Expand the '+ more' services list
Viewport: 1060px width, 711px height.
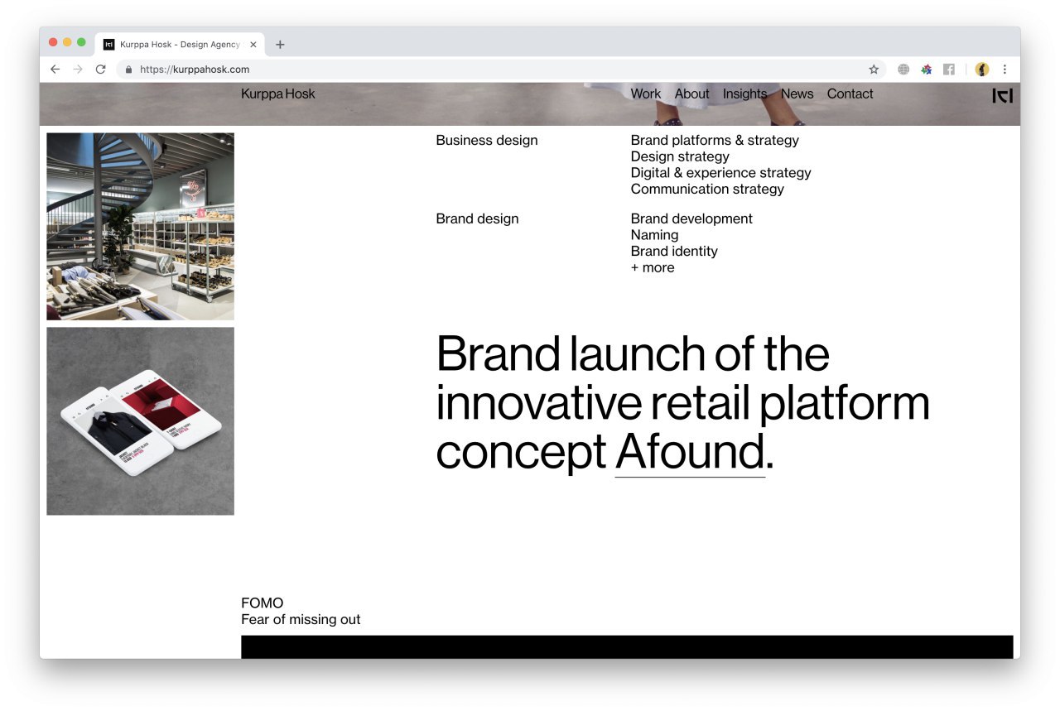click(653, 267)
